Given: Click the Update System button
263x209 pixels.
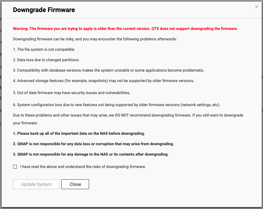Looking at the screenshot, I should click(36, 184).
